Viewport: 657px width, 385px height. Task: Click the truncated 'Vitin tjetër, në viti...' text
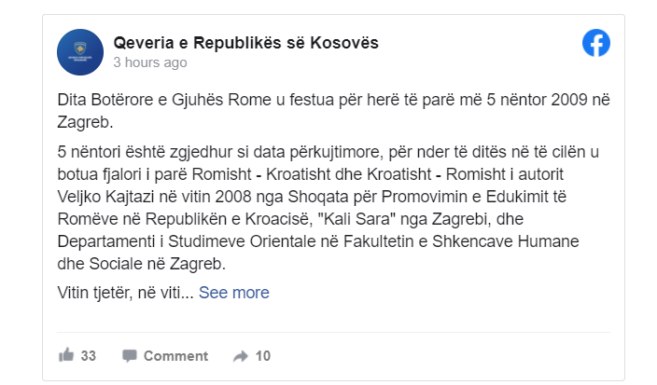point(124,293)
